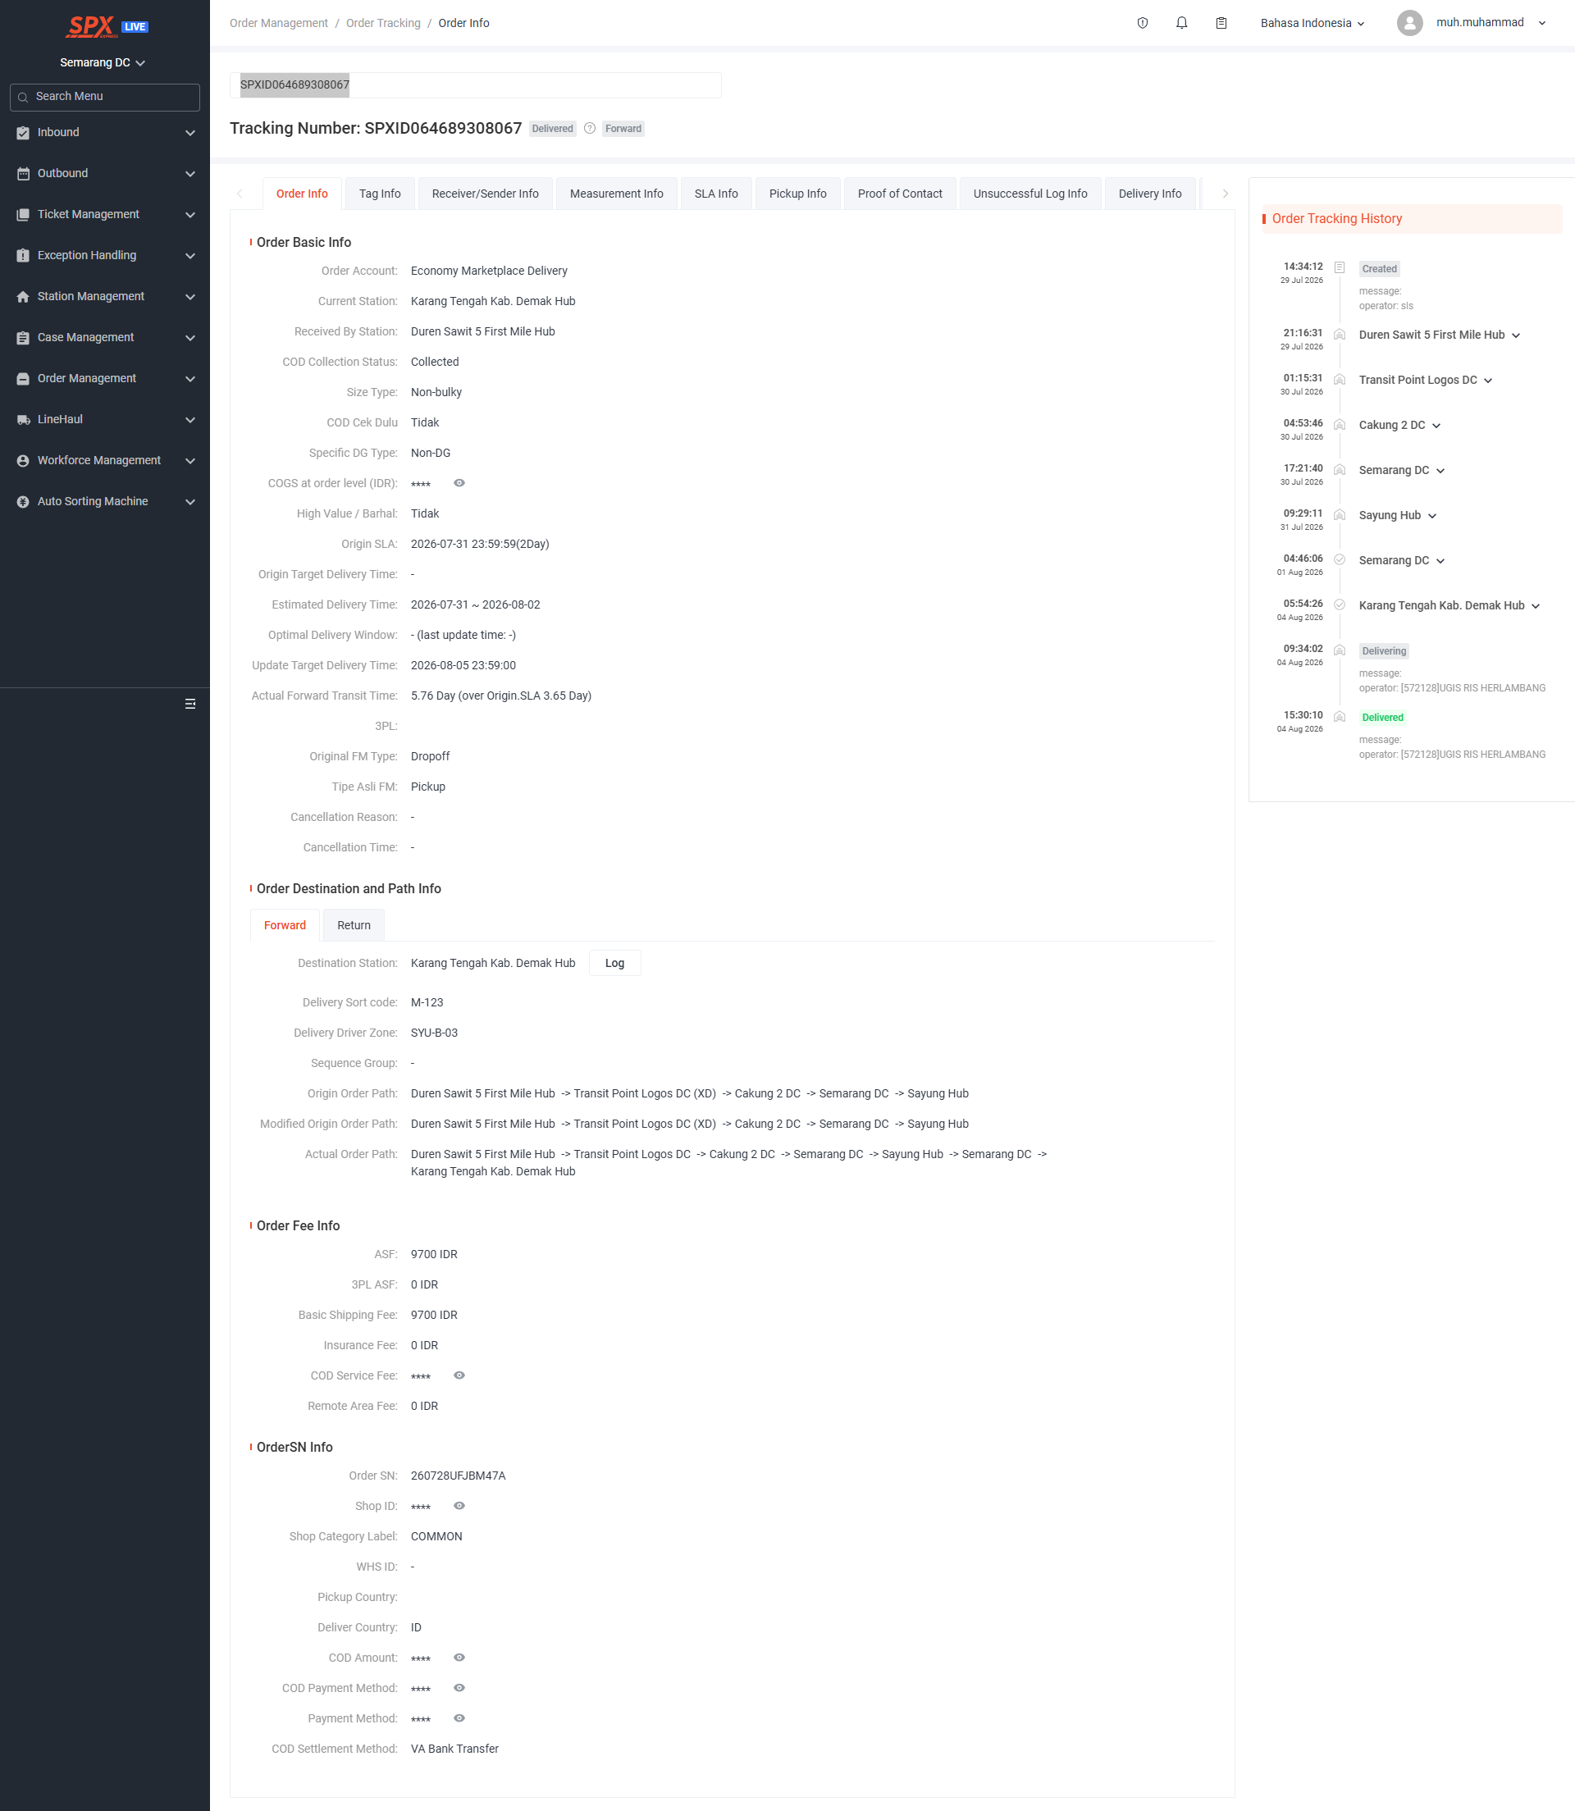This screenshot has width=1575, height=1811.
Task: Click the search magnifier icon in sidebar
Action: pos(23,97)
